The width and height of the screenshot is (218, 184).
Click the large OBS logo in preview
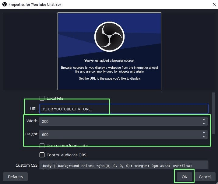point(109,37)
